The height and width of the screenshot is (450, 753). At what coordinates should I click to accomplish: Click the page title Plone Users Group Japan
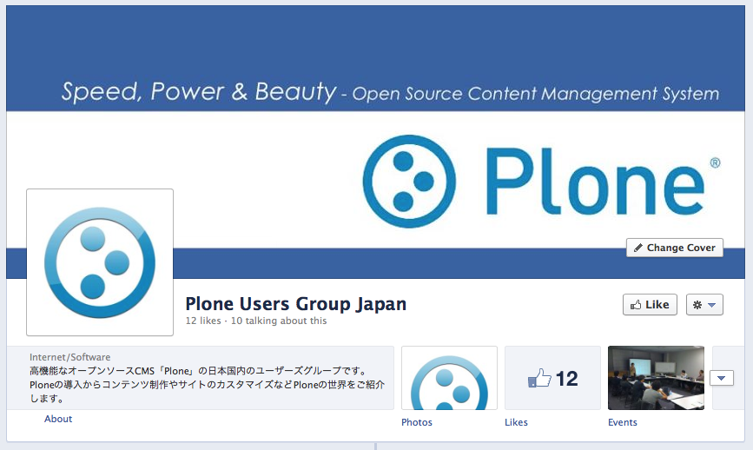click(x=296, y=303)
